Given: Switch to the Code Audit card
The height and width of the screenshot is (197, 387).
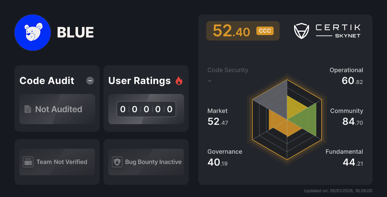Looking at the screenshot, I should click(57, 98).
